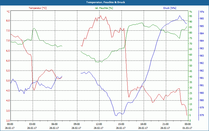Viewport: 209px width, 131px height.
Task: Select the blue 'Druck [hPa]' legend label
Action: tap(170, 8)
